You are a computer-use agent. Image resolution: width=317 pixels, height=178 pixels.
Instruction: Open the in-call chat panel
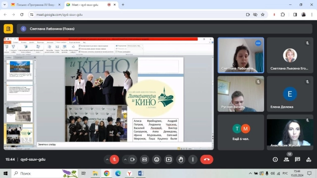tap(297, 159)
